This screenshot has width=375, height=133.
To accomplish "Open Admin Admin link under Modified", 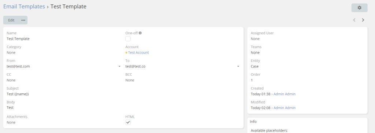I will pyautogui.click(x=284, y=108).
